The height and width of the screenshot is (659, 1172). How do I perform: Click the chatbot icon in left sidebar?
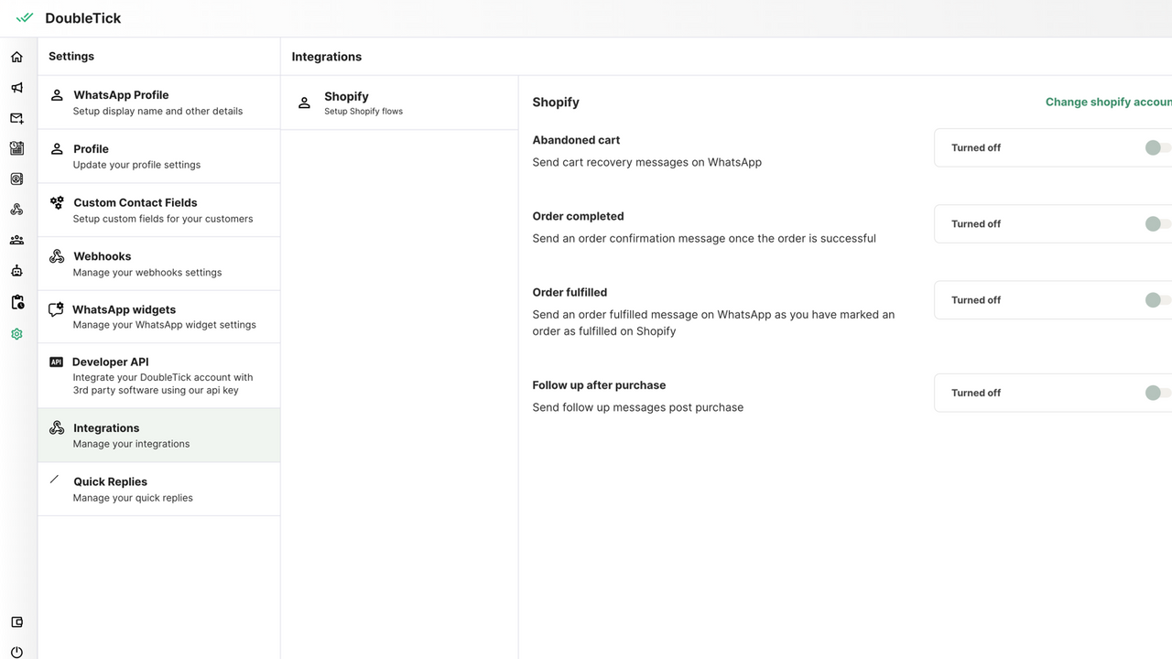(16, 270)
